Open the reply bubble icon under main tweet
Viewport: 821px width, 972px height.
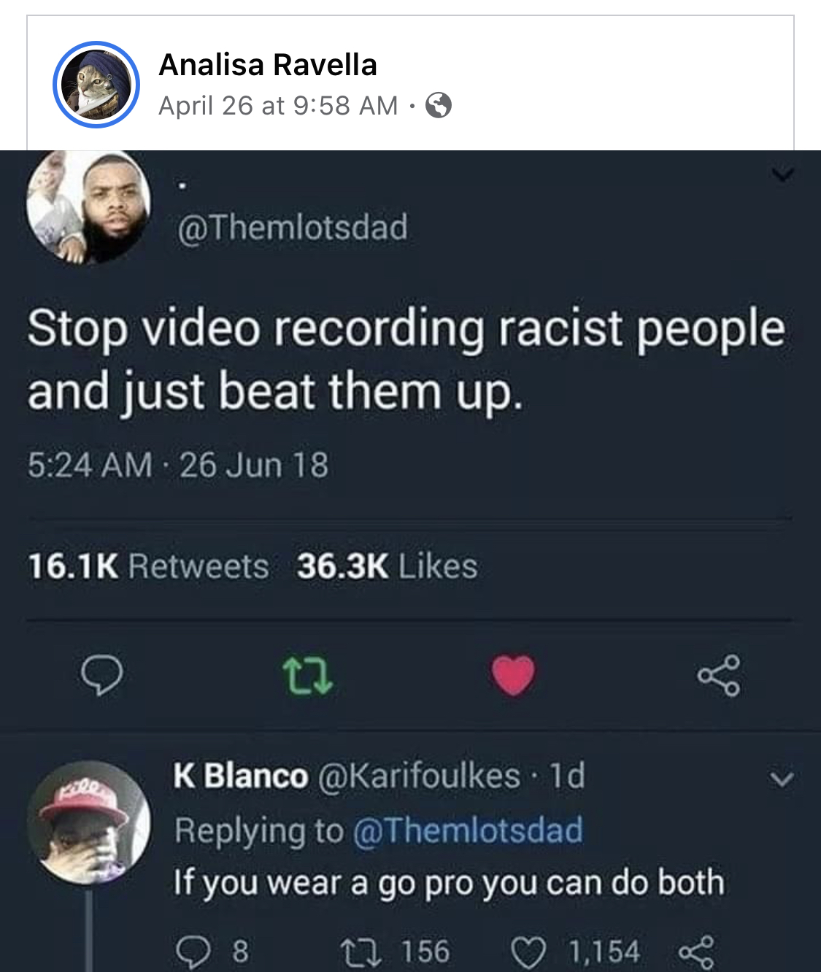[x=101, y=675]
